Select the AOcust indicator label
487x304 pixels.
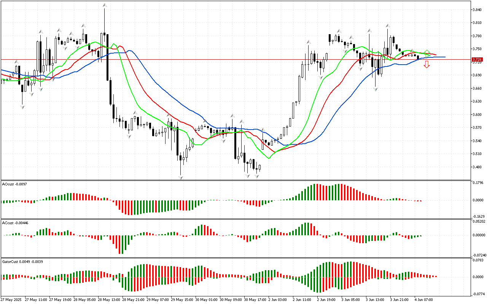tap(13, 184)
